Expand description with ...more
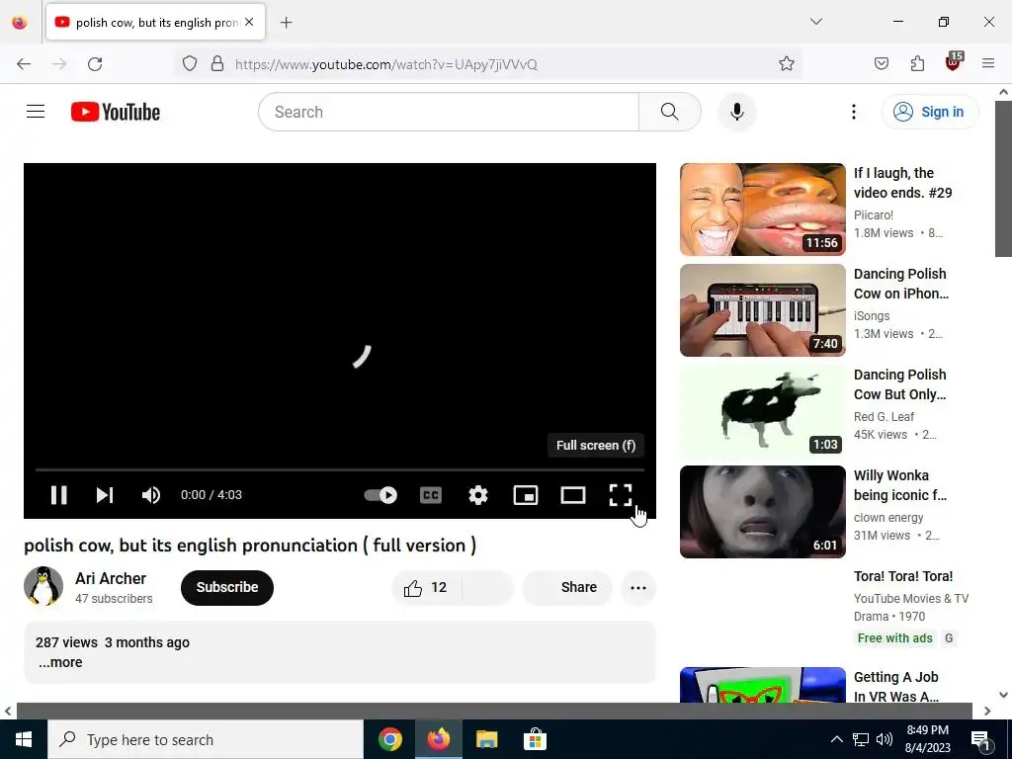Image resolution: width=1012 pixels, height=759 pixels. coord(60,662)
